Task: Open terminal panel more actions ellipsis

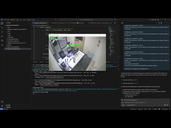Action: [x=111, y=62]
